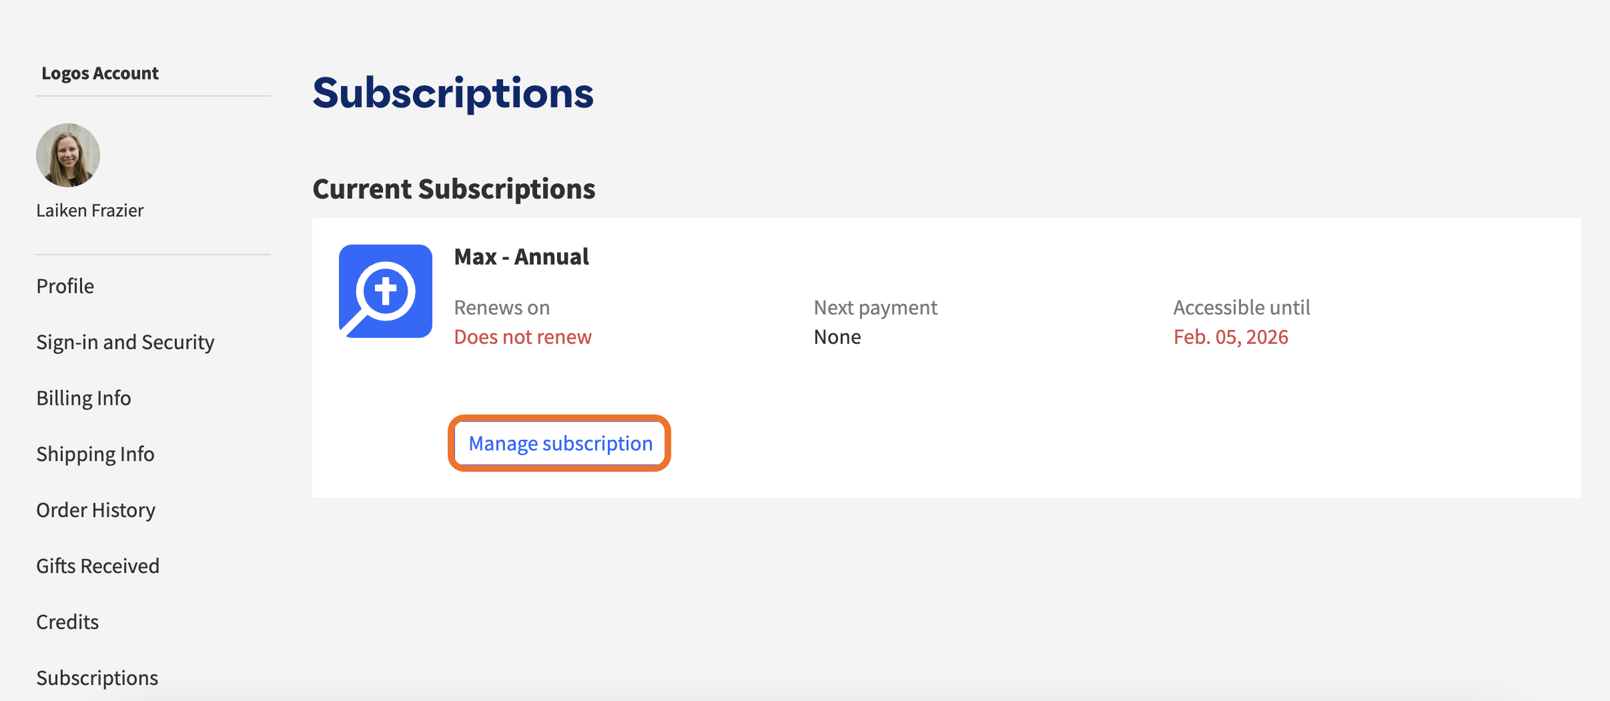Click the Manage subscription button
Image resolution: width=1610 pixels, height=701 pixels.
pos(560,443)
